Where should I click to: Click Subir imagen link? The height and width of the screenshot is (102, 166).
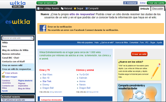(11, 77)
